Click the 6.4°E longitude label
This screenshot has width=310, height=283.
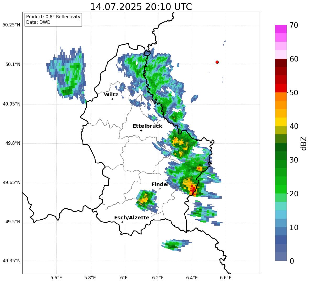(x=192, y=278)
